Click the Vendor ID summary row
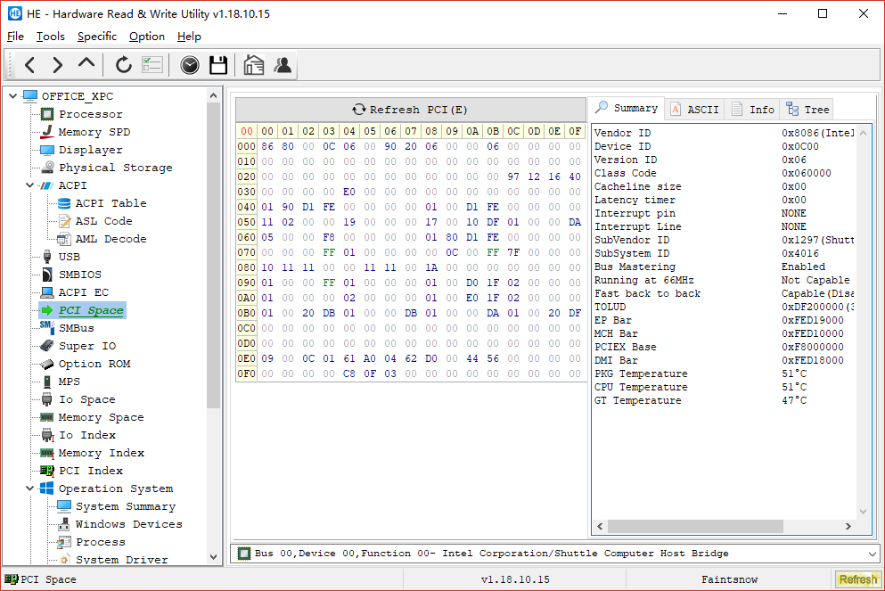This screenshot has height=591, width=885. [725, 133]
